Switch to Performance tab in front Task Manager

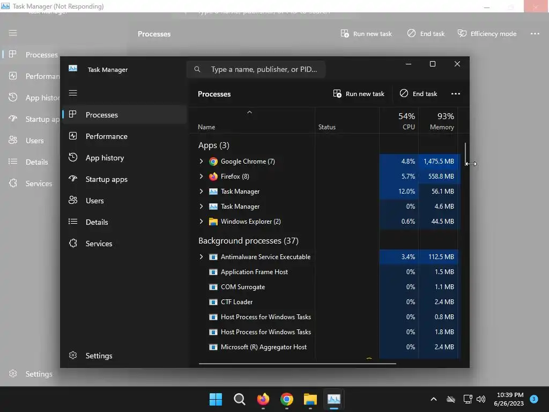[x=124, y=136]
